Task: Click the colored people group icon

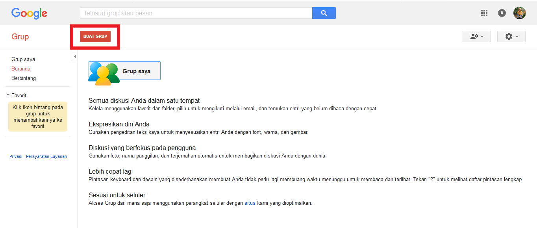Action: coord(104,74)
